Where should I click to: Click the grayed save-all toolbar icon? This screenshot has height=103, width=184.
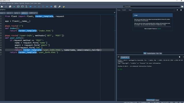pos(6,7)
